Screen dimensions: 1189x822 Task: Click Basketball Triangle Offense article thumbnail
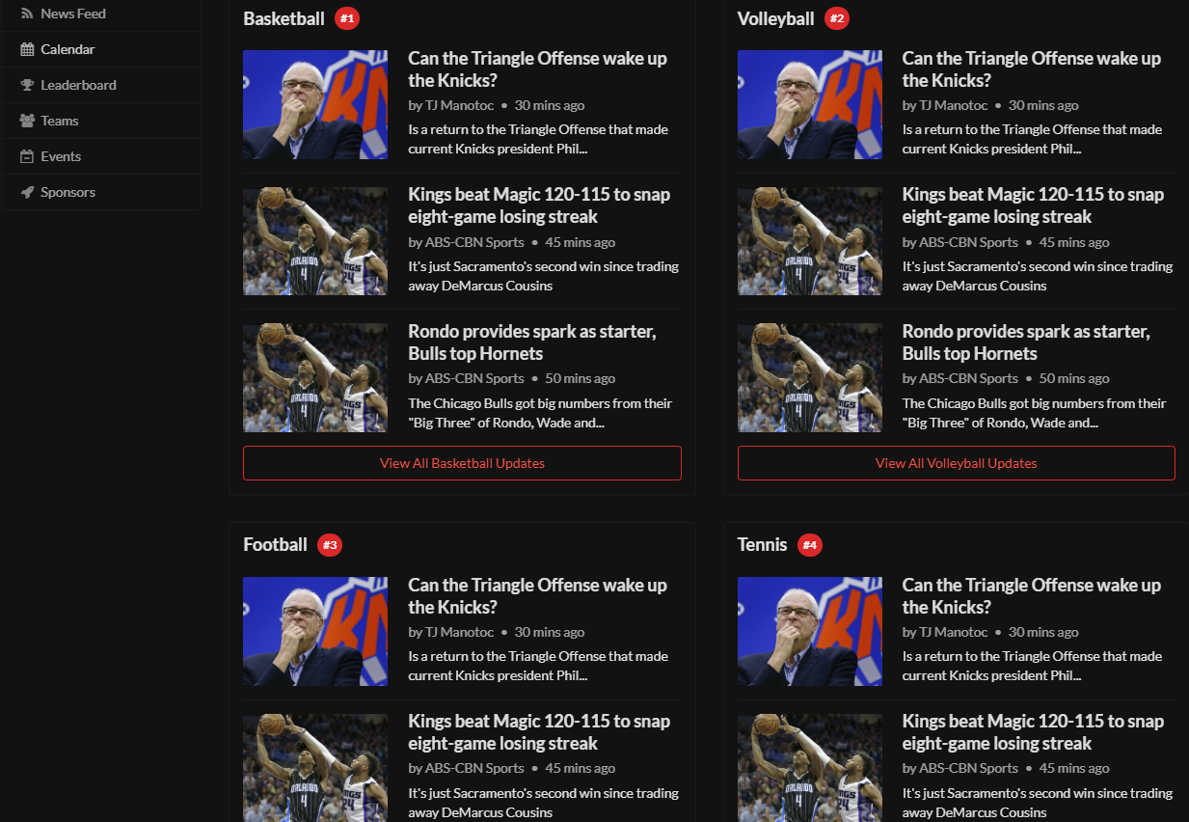pos(315,104)
